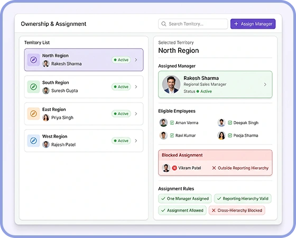Click the Ravi Kumar name
Screen dimensions: 296x238
tap(186, 135)
